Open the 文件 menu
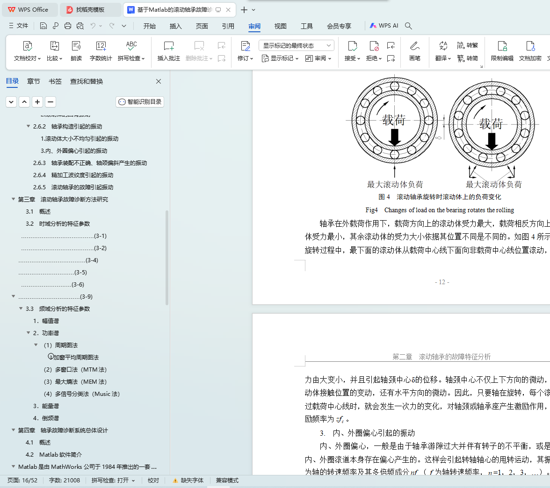 19,26
